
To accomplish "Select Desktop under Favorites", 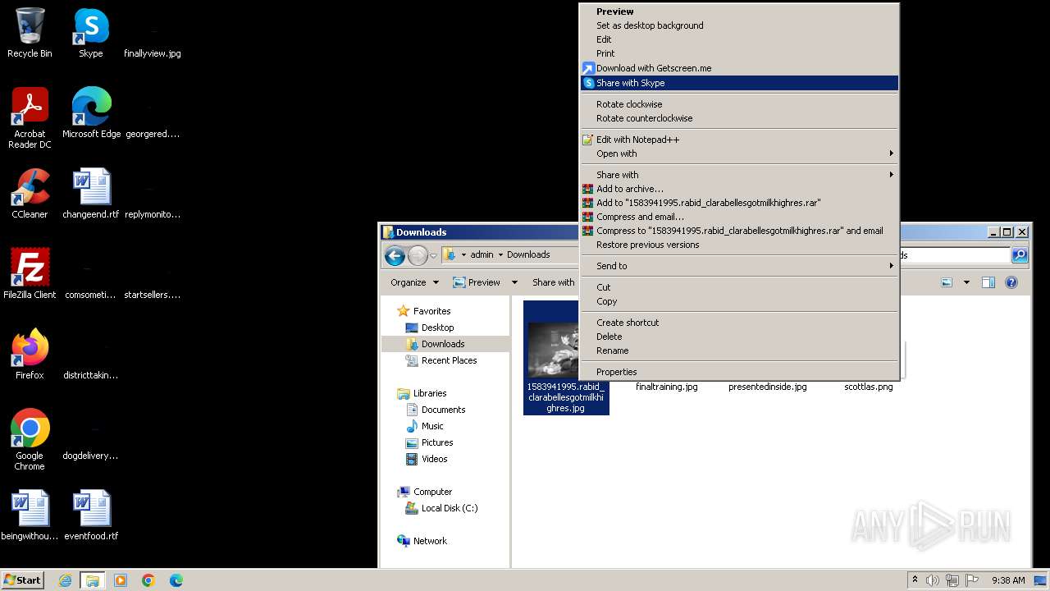I will pos(437,328).
